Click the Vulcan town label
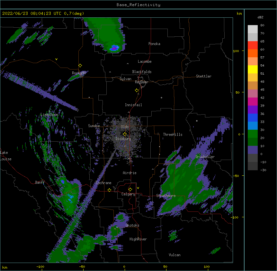 174,255
